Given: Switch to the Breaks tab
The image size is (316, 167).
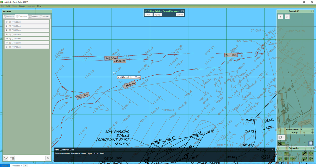Looking at the screenshot, I should [33, 17].
